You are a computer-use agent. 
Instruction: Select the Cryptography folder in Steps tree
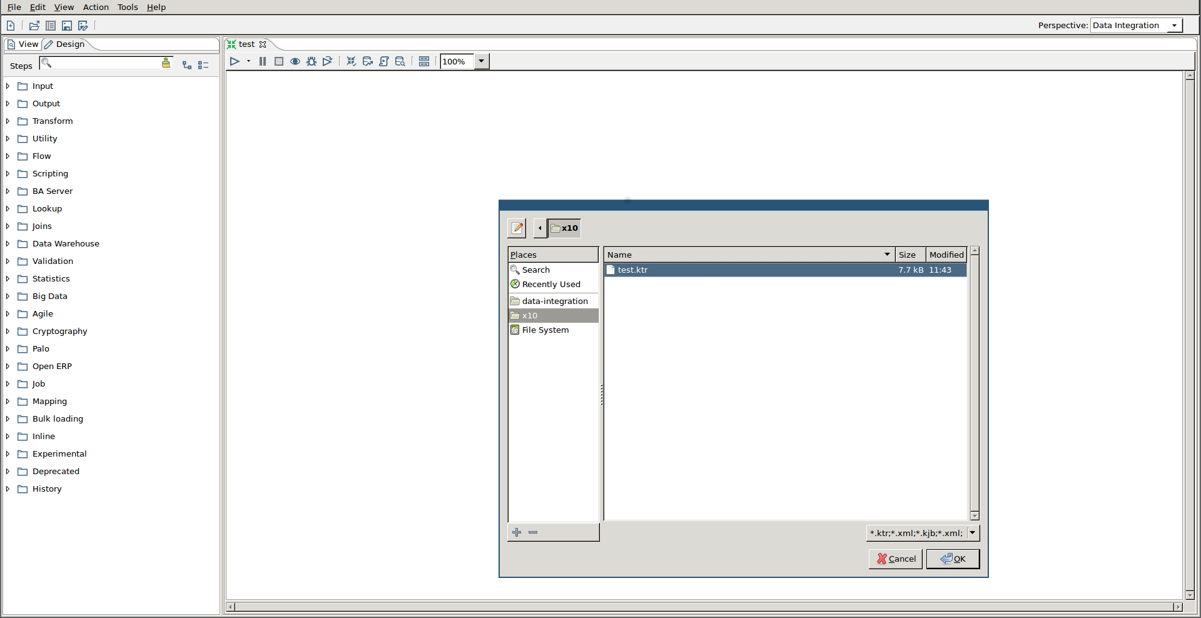[59, 332]
